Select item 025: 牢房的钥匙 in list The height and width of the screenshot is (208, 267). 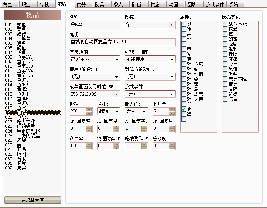33,136
